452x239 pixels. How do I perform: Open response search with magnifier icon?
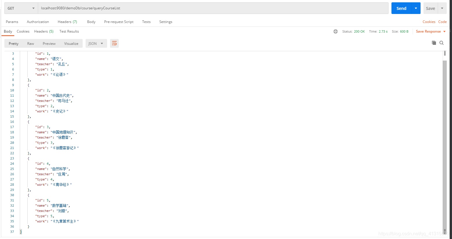tap(442, 43)
